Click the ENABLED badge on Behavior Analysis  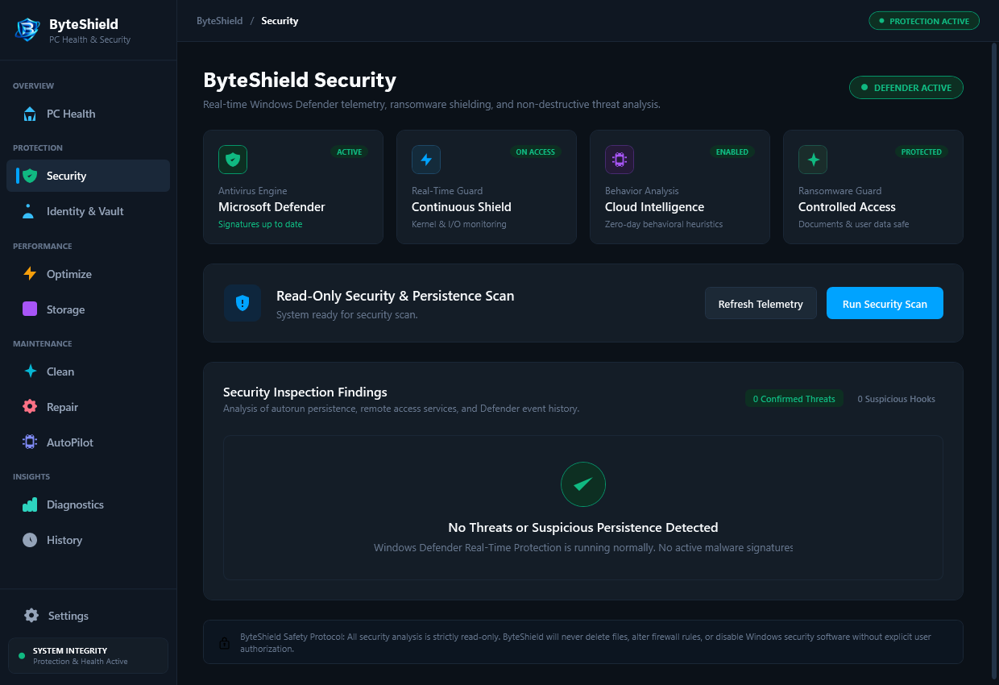[732, 152]
